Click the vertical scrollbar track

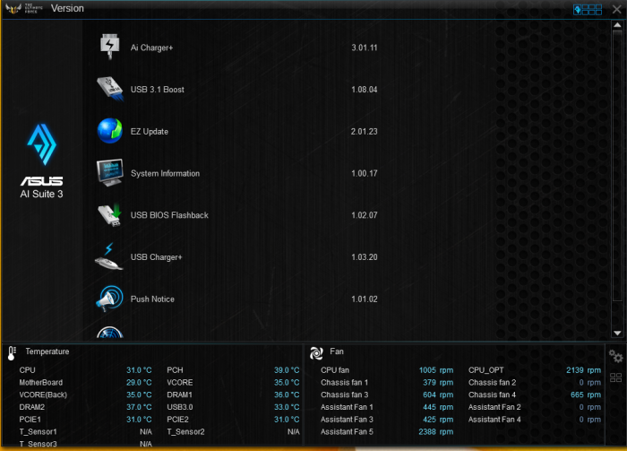[617, 179]
